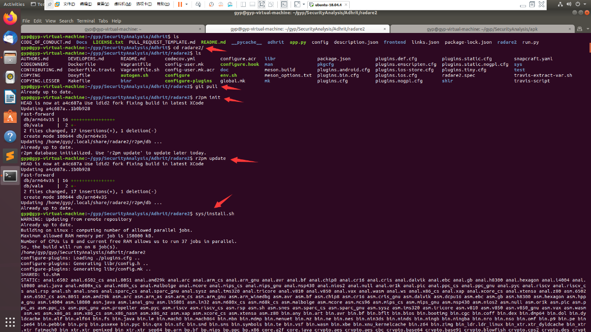Open Rhythmbox from the dock
This screenshot has height=332, width=591.
click(x=9, y=77)
